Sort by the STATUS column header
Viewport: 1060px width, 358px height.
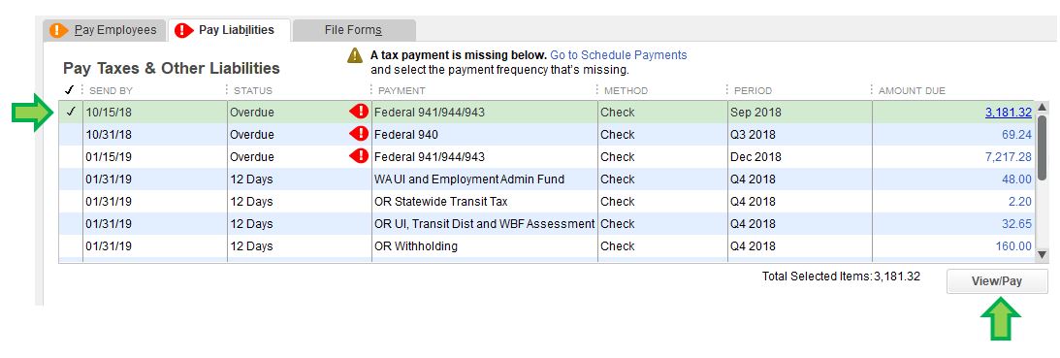[x=253, y=90]
